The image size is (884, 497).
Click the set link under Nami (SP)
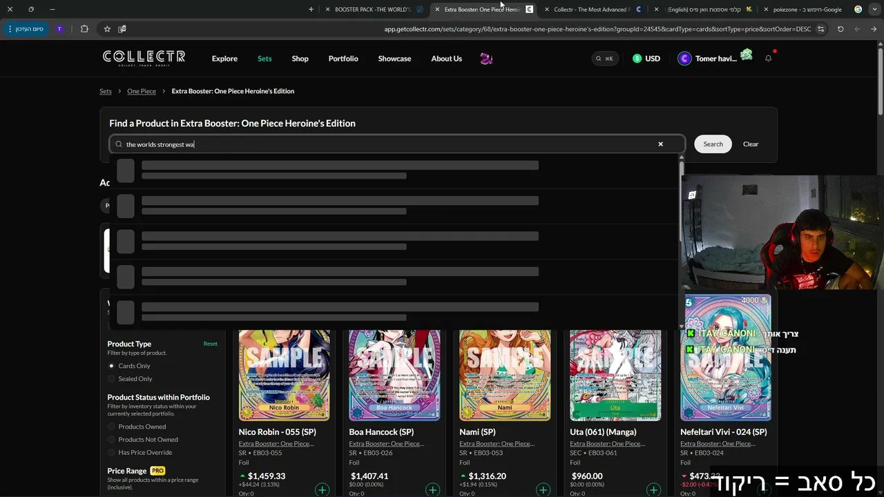click(x=497, y=444)
